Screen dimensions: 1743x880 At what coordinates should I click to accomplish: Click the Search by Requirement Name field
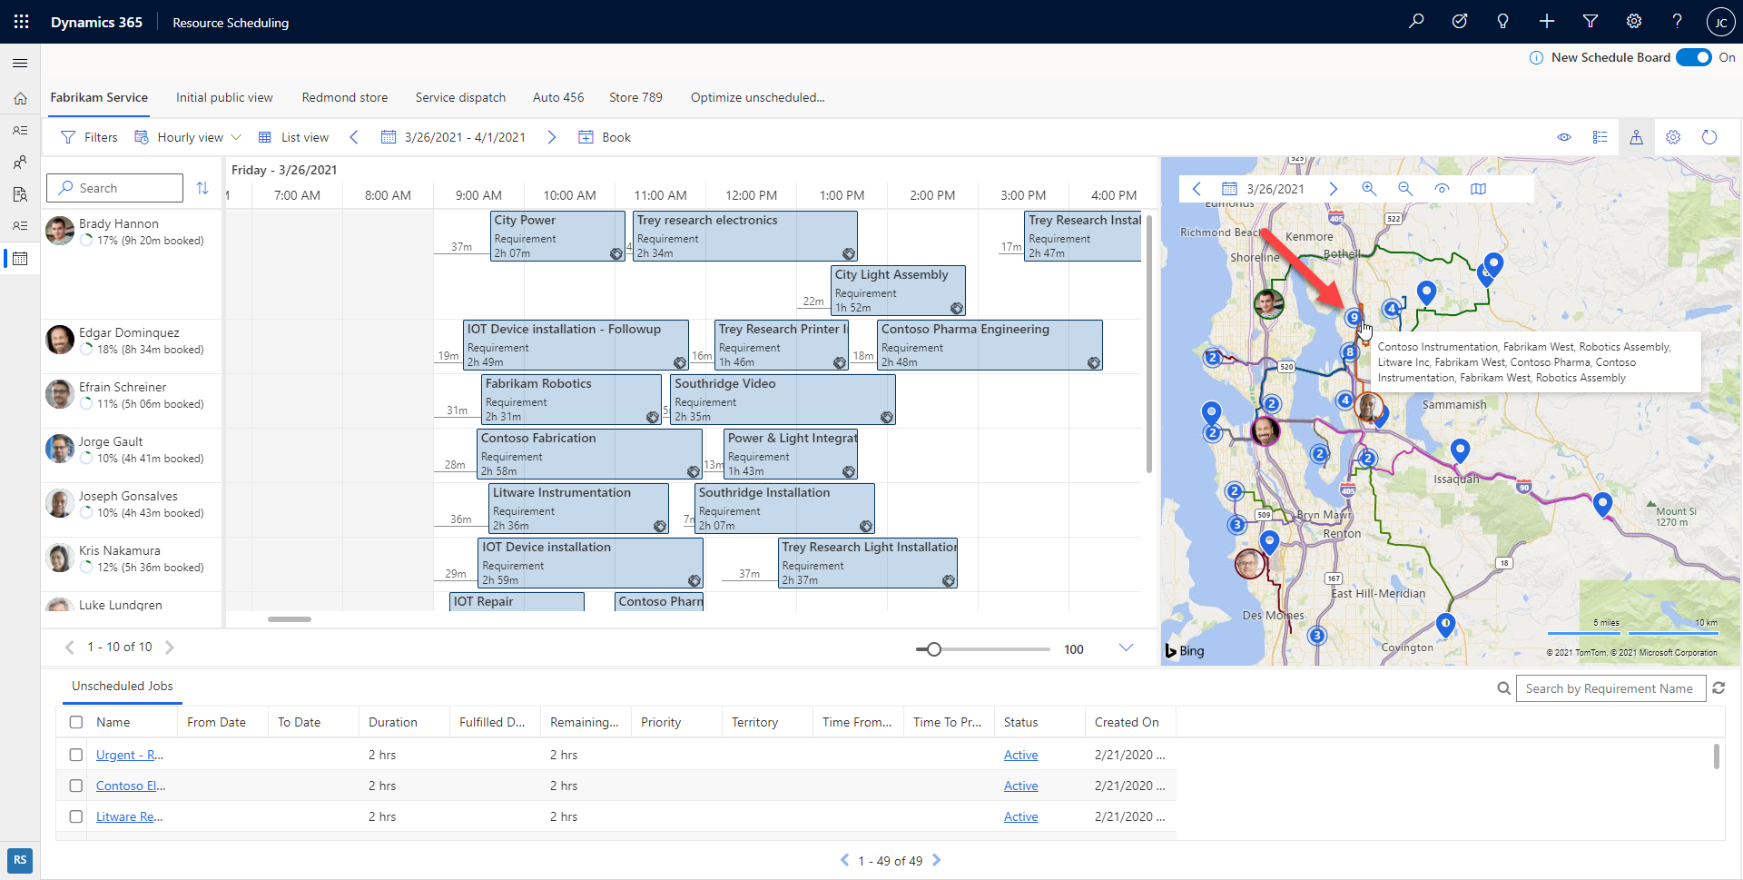[x=1611, y=688]
